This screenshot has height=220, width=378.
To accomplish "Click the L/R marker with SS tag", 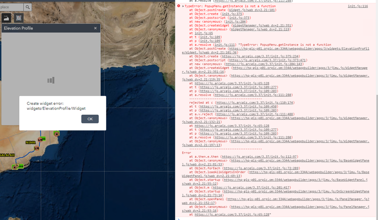I will [x=40, y=140].
